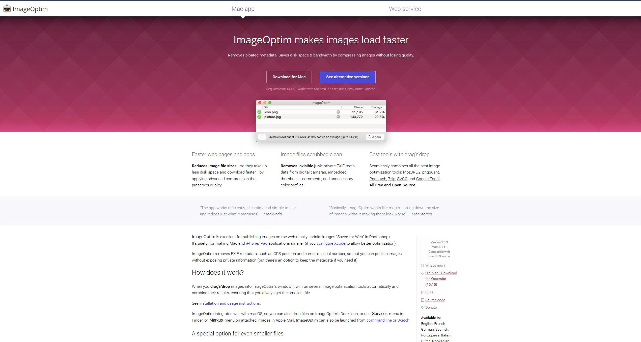Click the Download for Mac button

289,77
